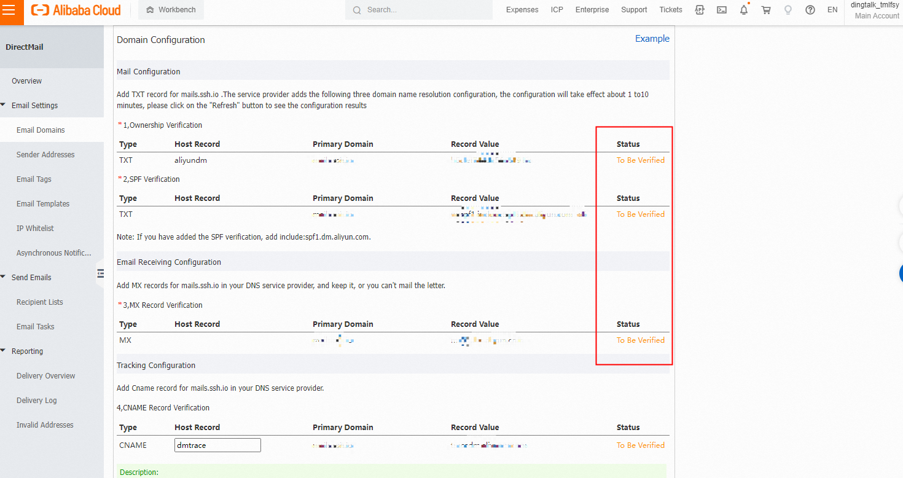Image resolution: width=903 pixels, height=478 pixels.
Task: Focus the top Search field
Action: (419, 10)
